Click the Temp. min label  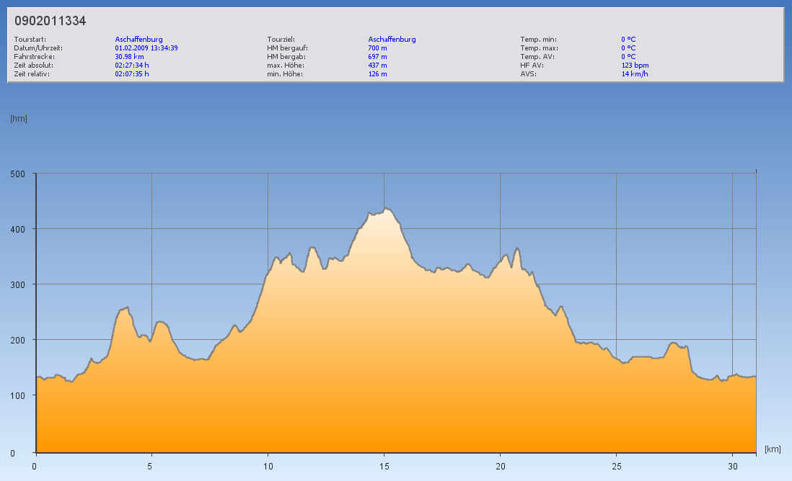(x=538, y=40)
